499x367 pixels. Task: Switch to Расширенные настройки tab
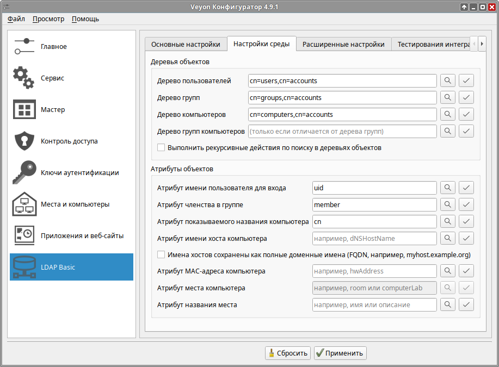tap(343, 44)
